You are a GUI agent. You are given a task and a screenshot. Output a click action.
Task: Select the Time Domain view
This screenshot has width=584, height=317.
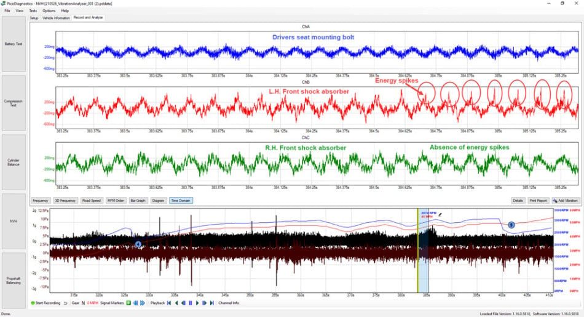tap(181, 201)
